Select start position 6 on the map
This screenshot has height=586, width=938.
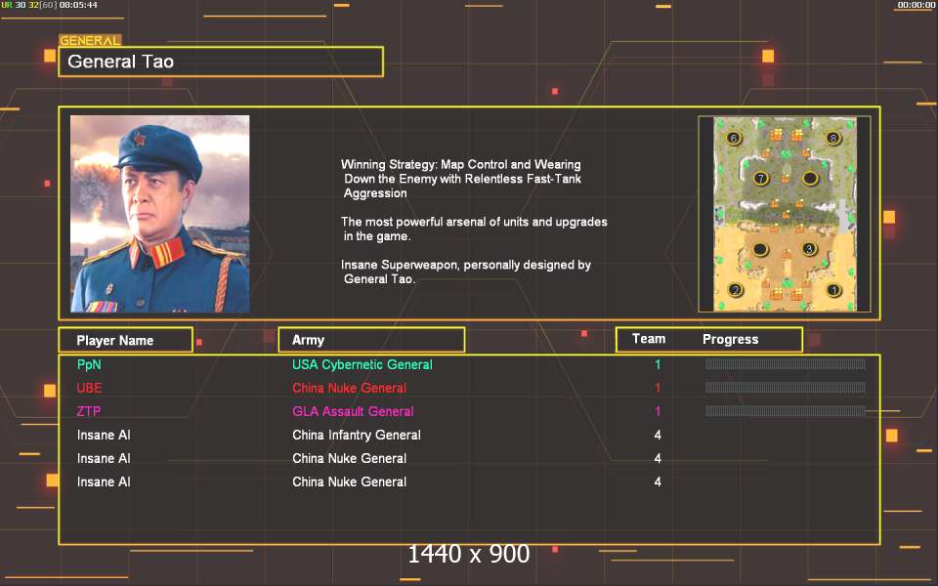[734, 138]
